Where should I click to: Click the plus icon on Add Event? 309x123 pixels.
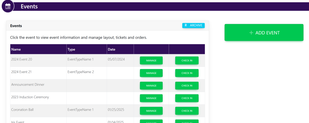(x=251, y=33)
